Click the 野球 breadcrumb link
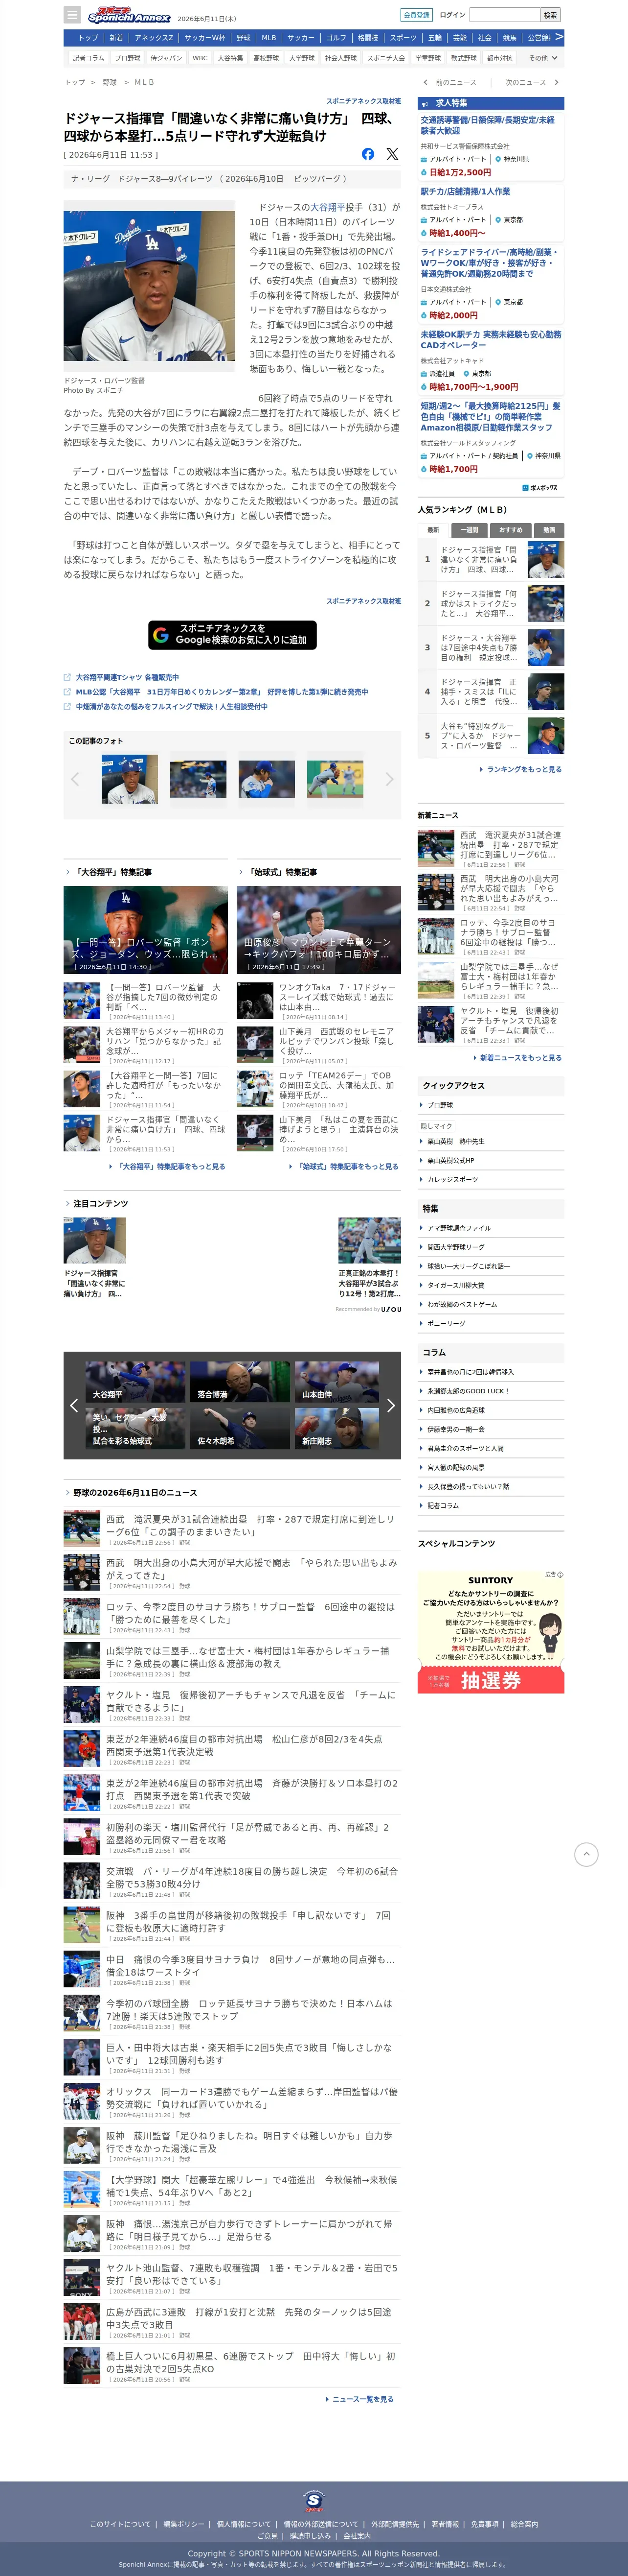 tap(110, 82)
